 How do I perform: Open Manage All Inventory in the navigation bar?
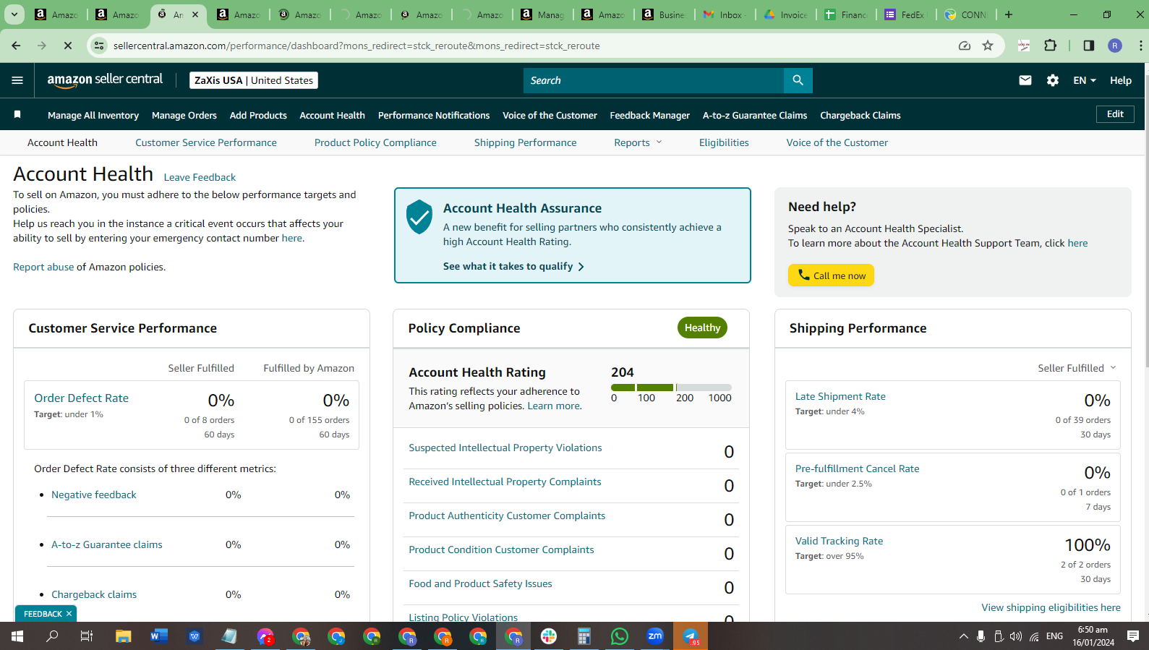click(93, 115)
